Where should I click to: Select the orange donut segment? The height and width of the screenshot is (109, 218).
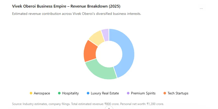click(90, 51)
